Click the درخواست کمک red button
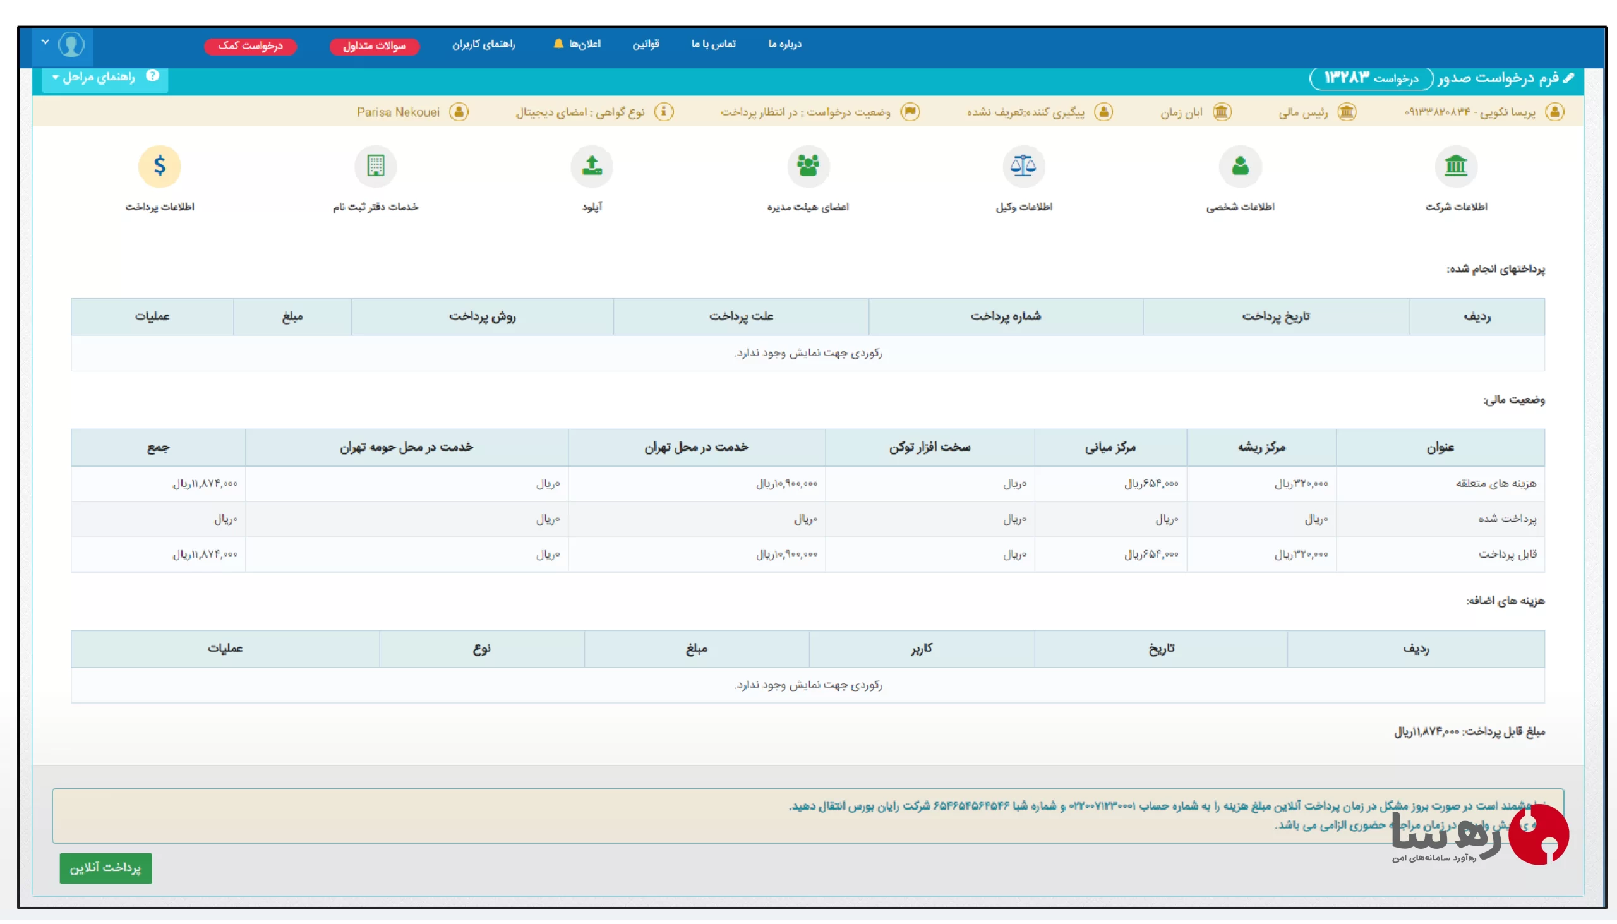This screenshot has width=1617, height=924. (x=250, y=45)
